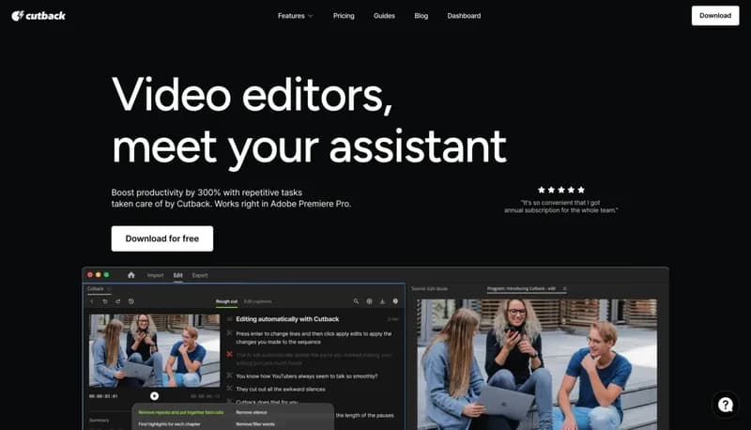Toggle scissors beside 'You know how YouTubers' line

click(229, 376)
